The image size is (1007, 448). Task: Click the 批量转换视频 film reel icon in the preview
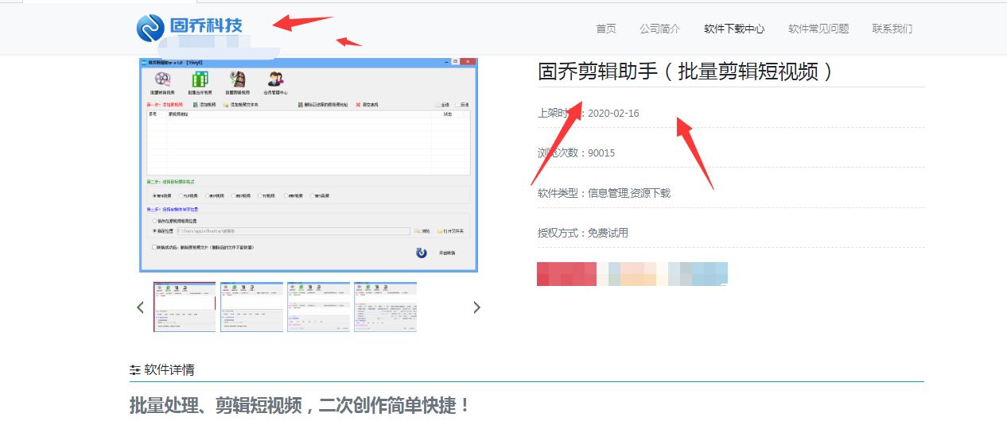pos(162,79)
